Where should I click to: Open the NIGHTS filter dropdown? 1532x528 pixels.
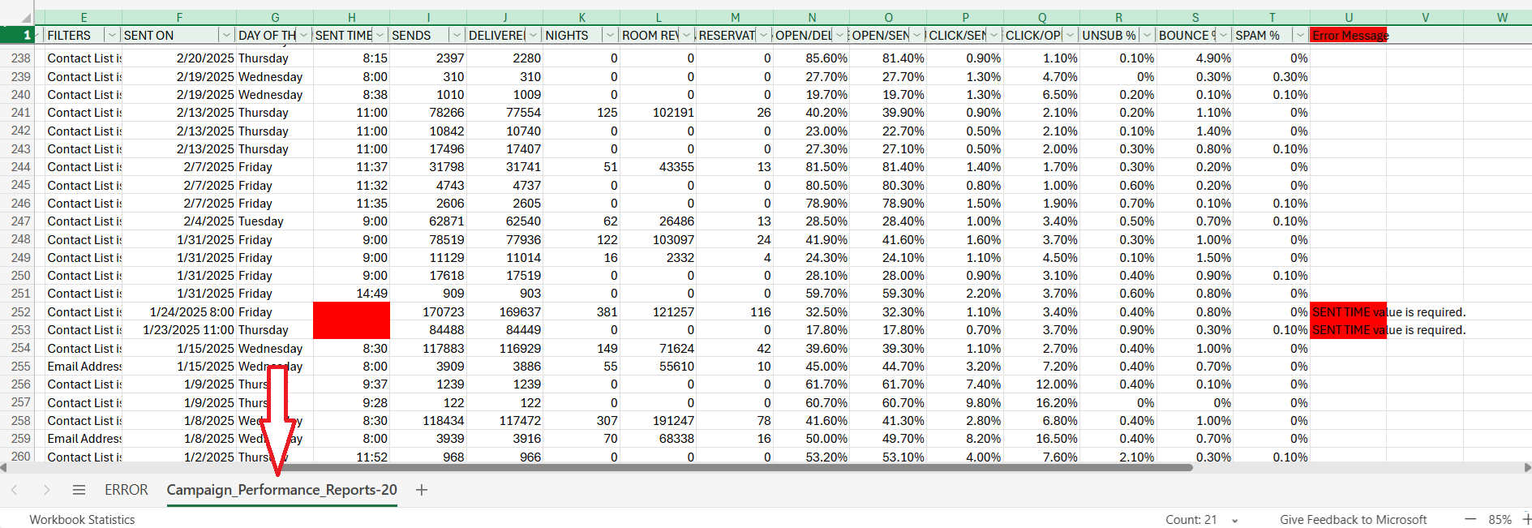point(611,35)
